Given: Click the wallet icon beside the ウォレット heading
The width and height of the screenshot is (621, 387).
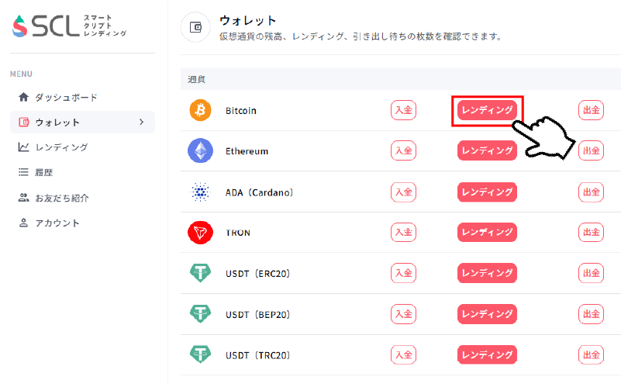Looking at the screenshot, I should click(196, 27).
